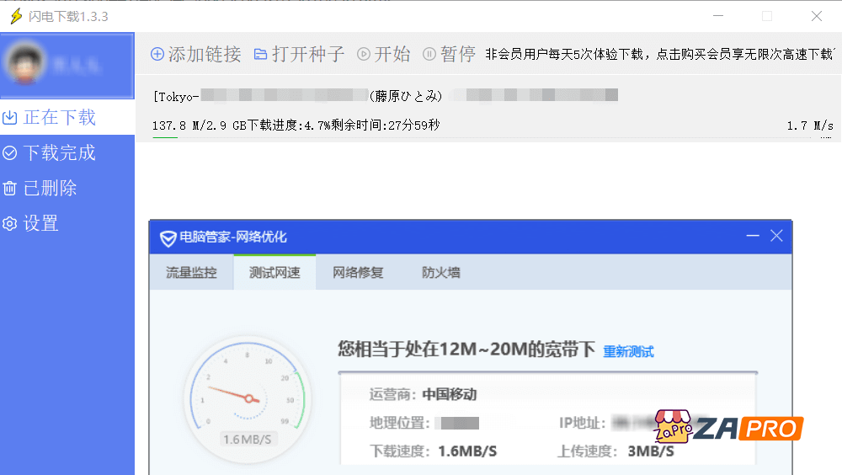Click the pause circle icon
842x475 pixels.
pos(429,54)
